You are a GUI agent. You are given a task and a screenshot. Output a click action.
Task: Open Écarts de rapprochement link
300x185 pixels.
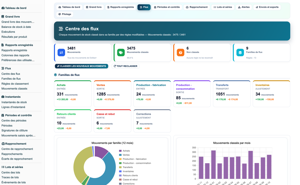click(17, 159)
